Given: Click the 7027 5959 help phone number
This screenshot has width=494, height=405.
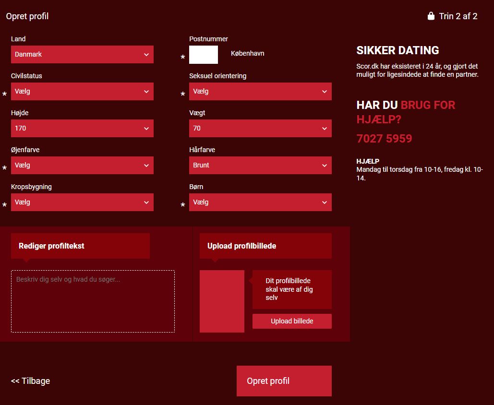Looking at the screenshot, I should pos(384,139).
